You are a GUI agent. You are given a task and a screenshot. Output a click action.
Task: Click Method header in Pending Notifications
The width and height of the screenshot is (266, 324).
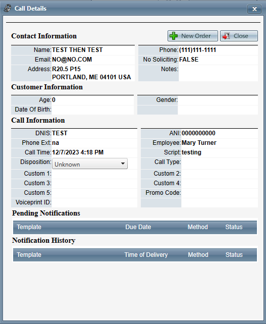tap(197, 227)
